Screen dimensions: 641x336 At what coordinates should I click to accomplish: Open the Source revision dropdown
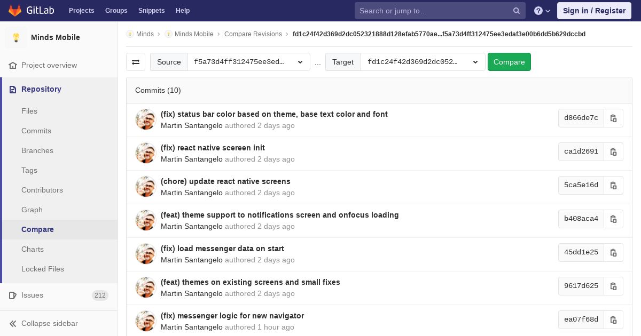coord(248,62)
